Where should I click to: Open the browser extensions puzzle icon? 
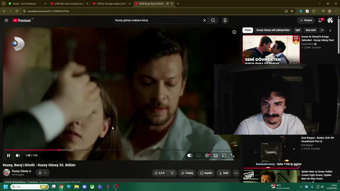(314, 11)
